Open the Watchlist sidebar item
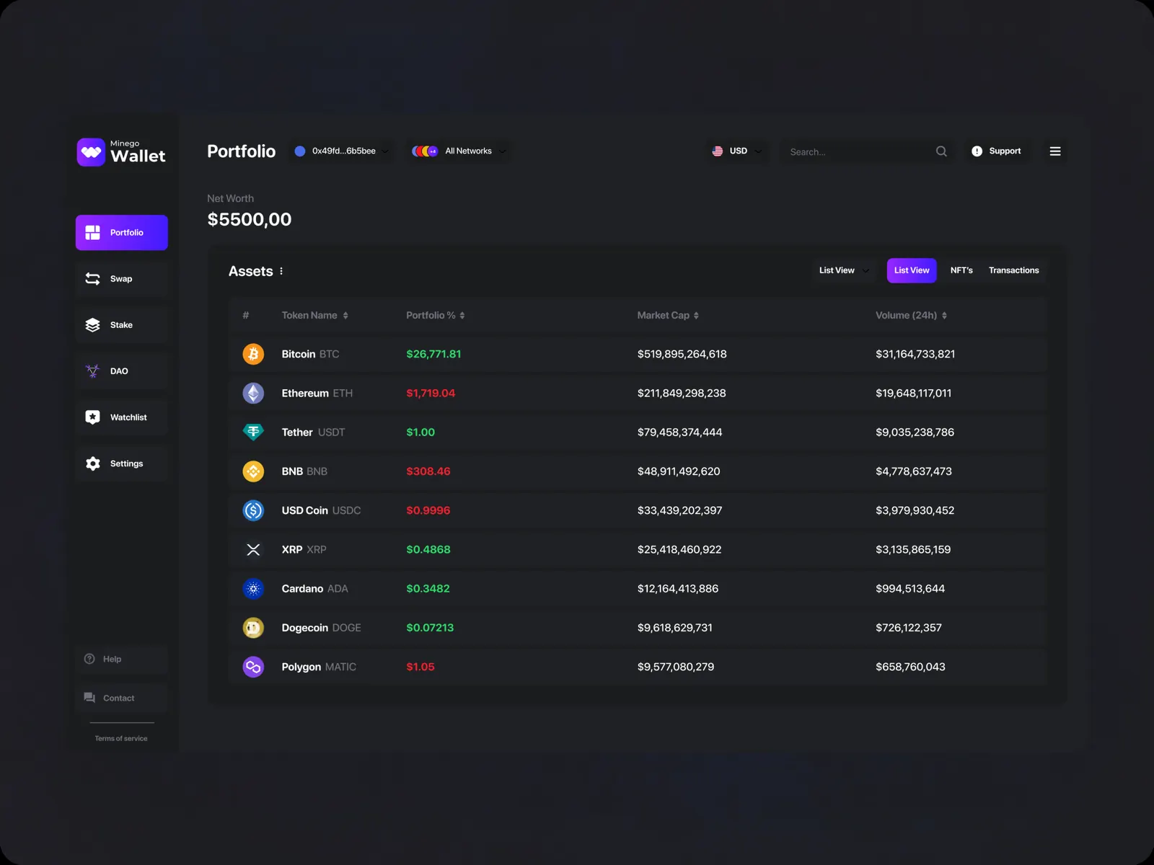 (x=122, y=417)
